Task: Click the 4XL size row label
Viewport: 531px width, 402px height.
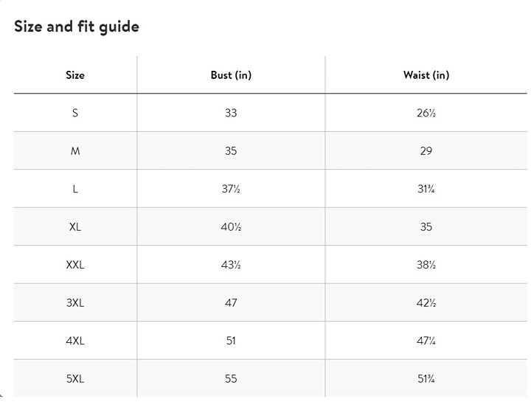Action: pos(75,340)
